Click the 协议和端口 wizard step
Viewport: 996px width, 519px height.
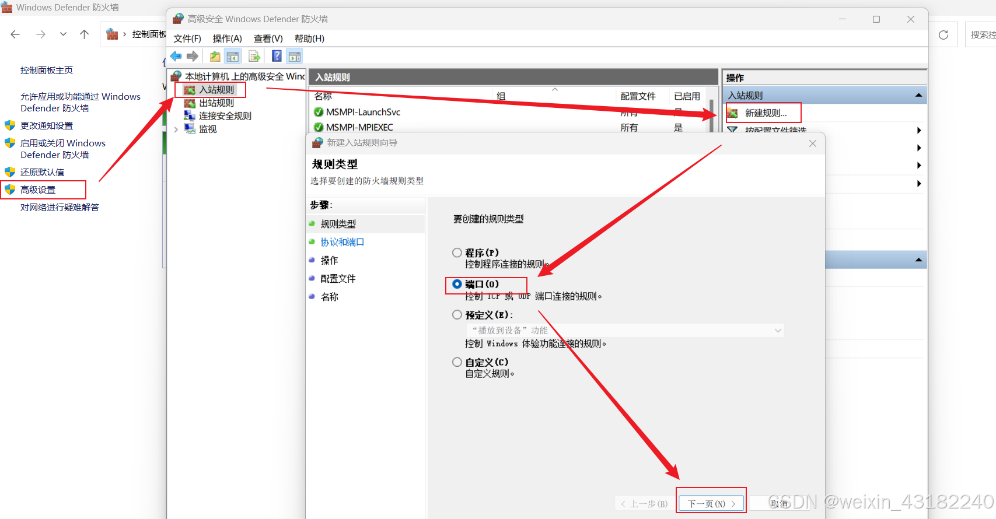pos(343,242)
